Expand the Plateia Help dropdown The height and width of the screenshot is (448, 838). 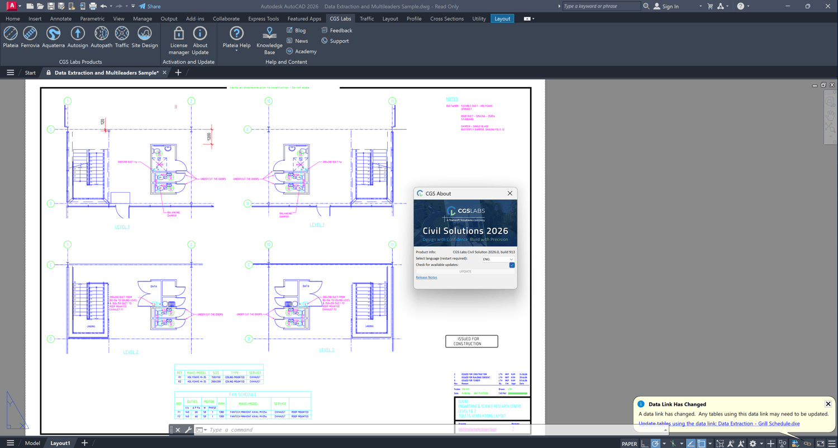236,51
